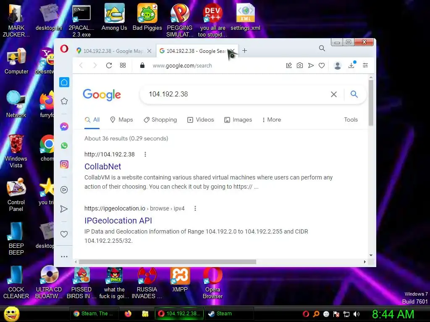Switch to Videos results
Image resolution: width=430 pixels, height=322 pixels.
click(200, 119)
